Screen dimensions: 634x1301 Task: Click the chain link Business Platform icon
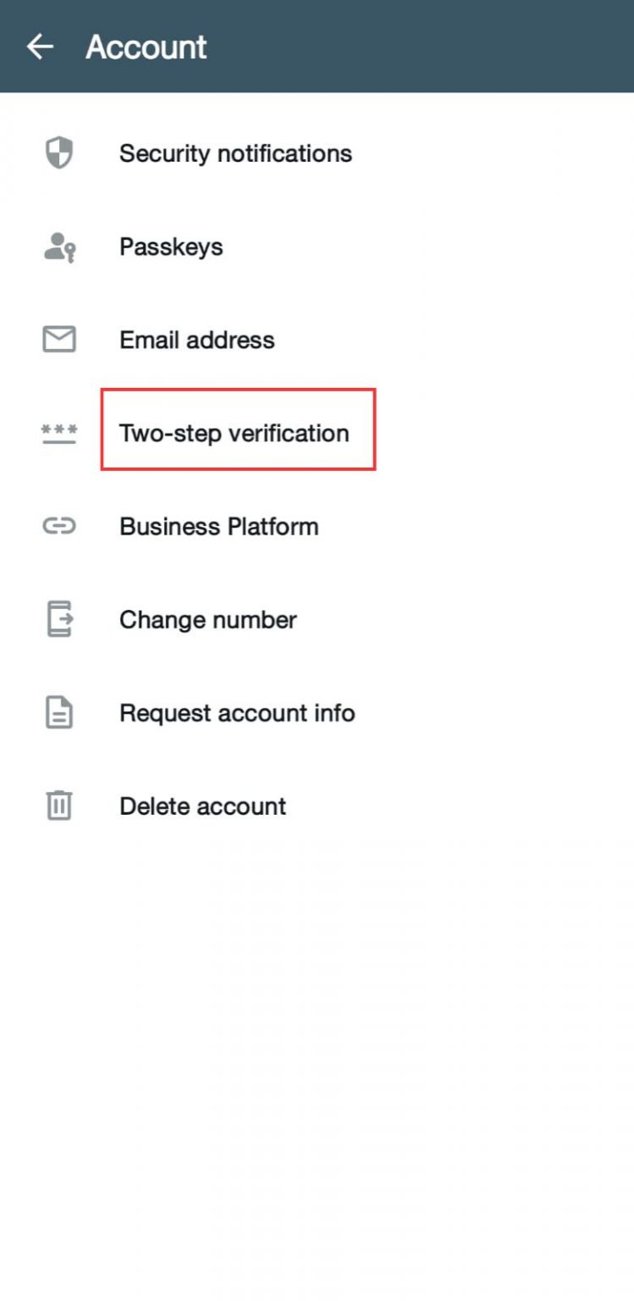pyautogui.click(x=59, y=526)
